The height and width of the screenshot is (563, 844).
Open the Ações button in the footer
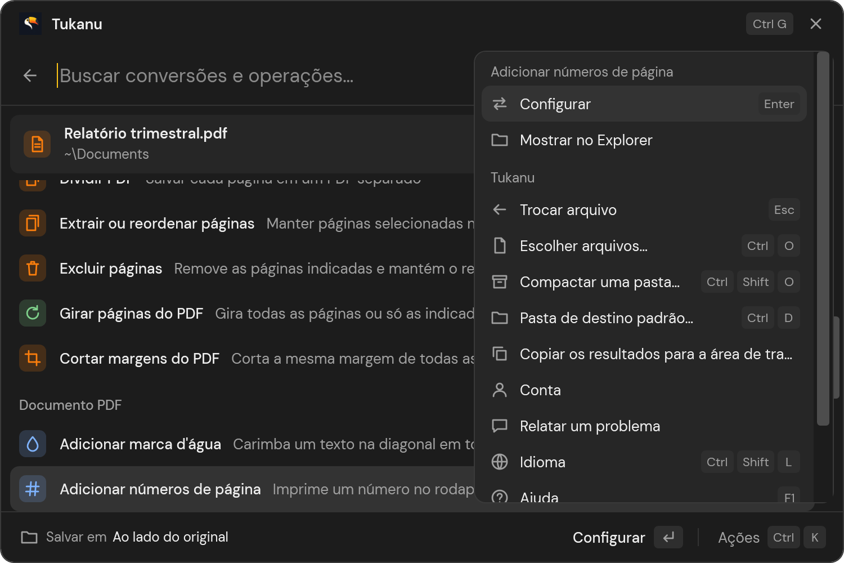pos(771,537)
